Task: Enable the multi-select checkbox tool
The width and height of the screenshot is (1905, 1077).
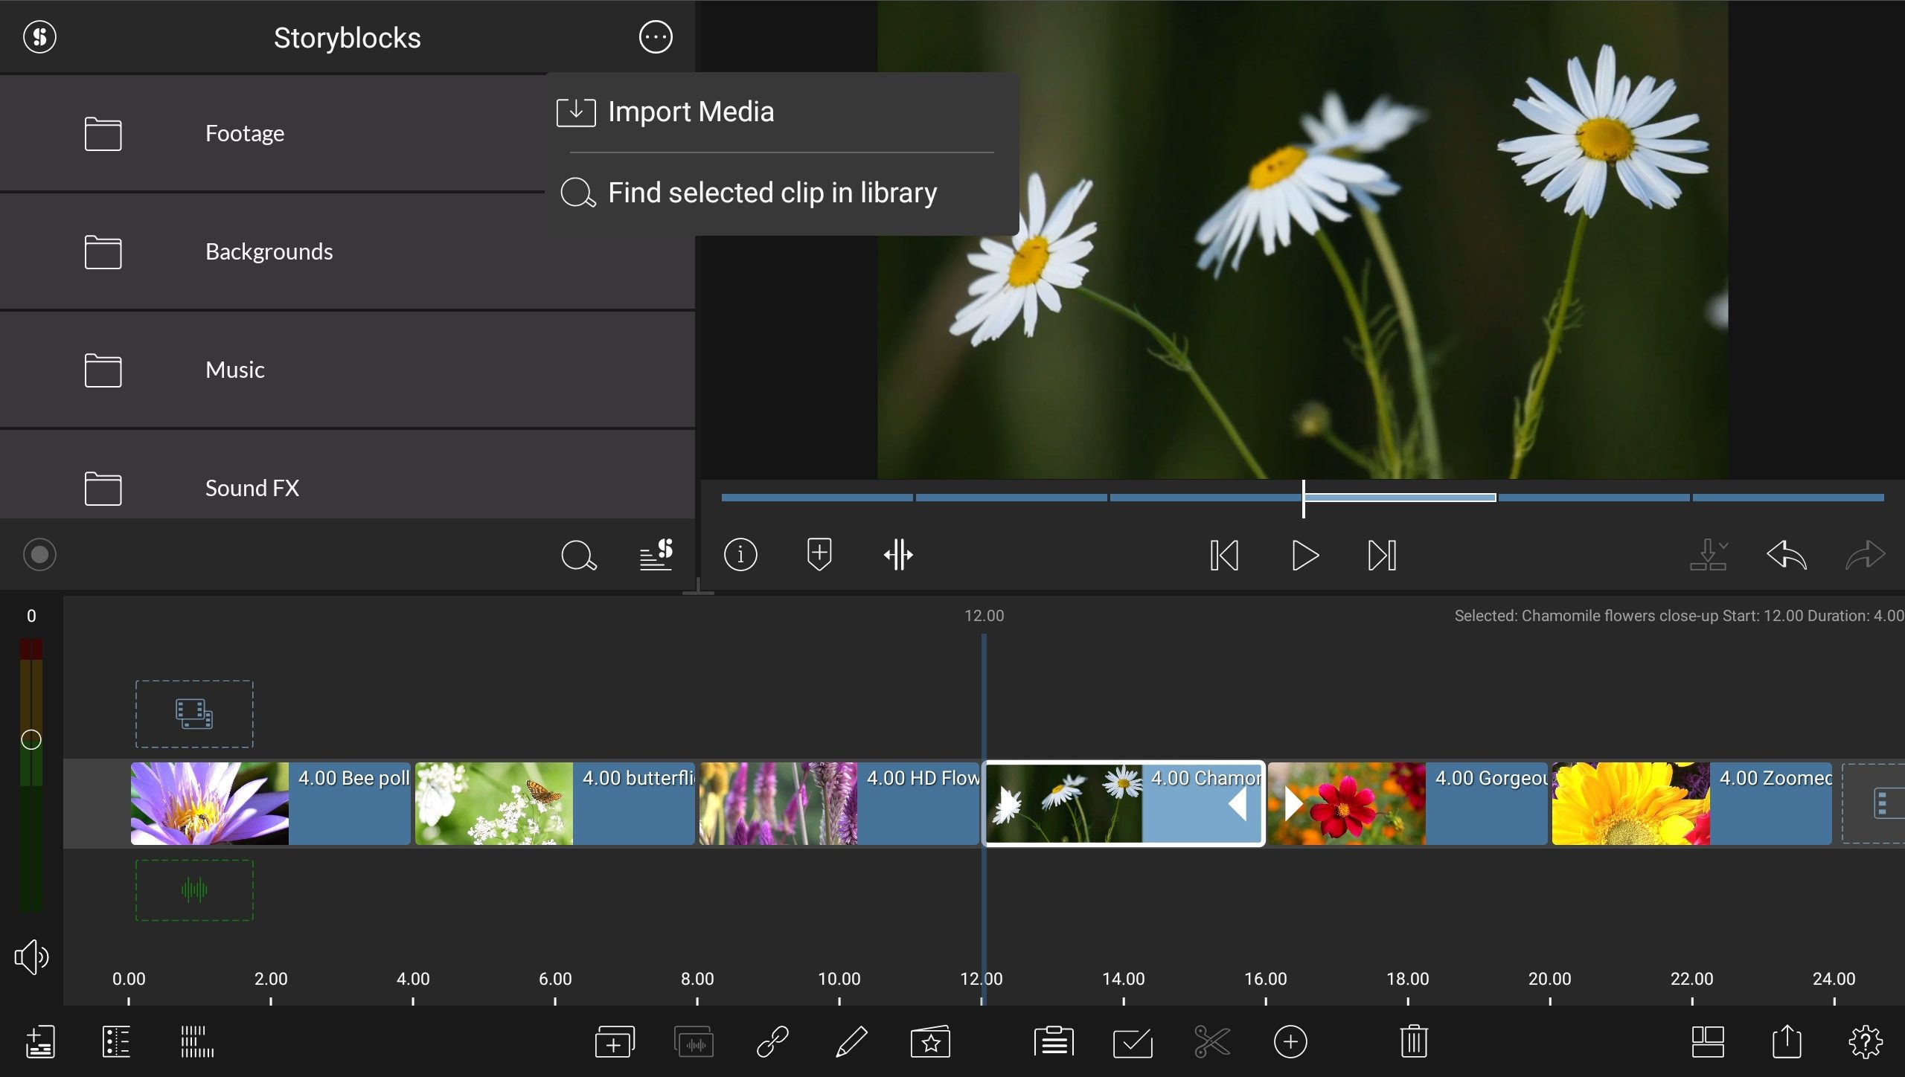Action: 1132,1041
